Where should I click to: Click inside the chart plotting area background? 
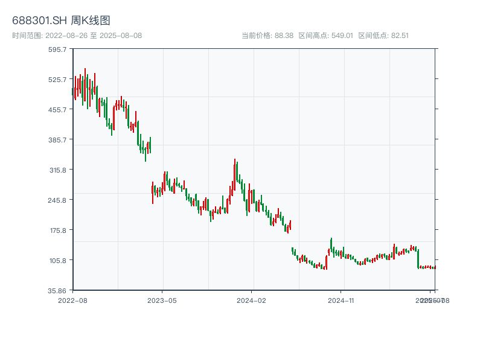pos(332,121)
